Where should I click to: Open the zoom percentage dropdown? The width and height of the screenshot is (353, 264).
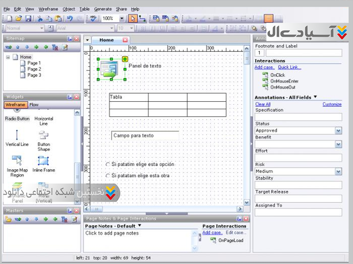[x=122, y=18]
